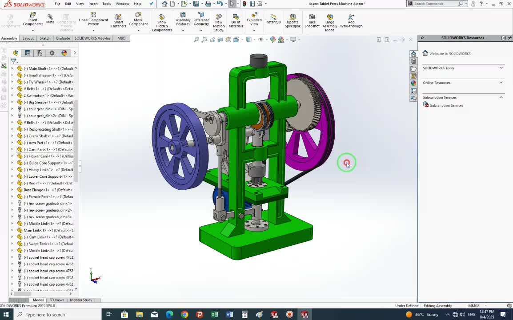The image size is (513, 320).
Task: Open Insert Components dropdown arrow
Action: pos(33,31)
